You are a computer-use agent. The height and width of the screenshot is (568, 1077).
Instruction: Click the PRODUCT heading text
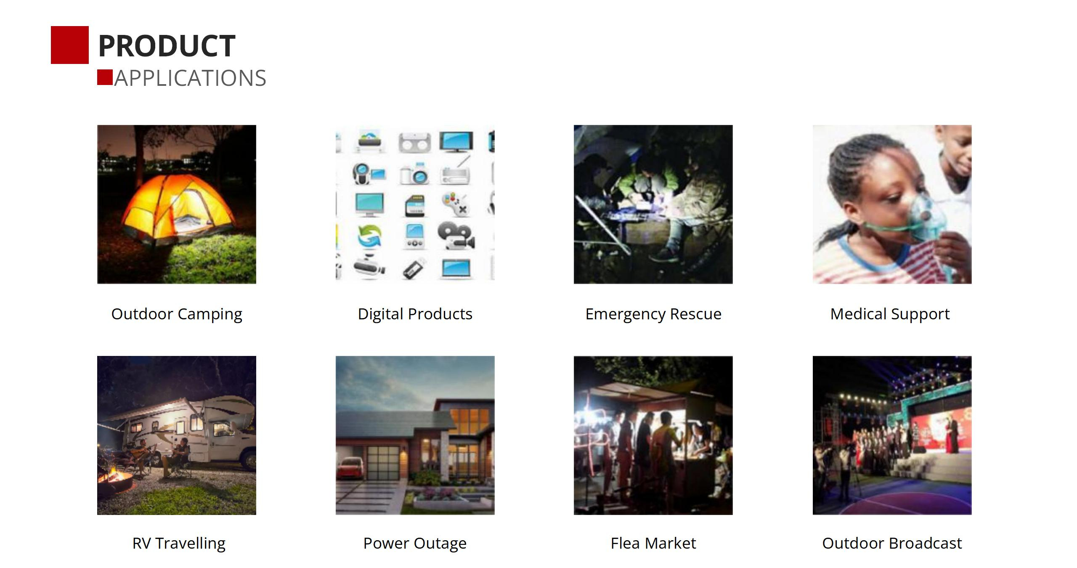click(x=167, y=46)
